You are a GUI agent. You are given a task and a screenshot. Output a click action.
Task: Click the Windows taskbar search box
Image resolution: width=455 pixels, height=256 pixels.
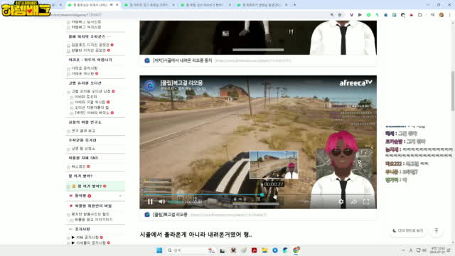pyautogui.click(x=185, y=250)
